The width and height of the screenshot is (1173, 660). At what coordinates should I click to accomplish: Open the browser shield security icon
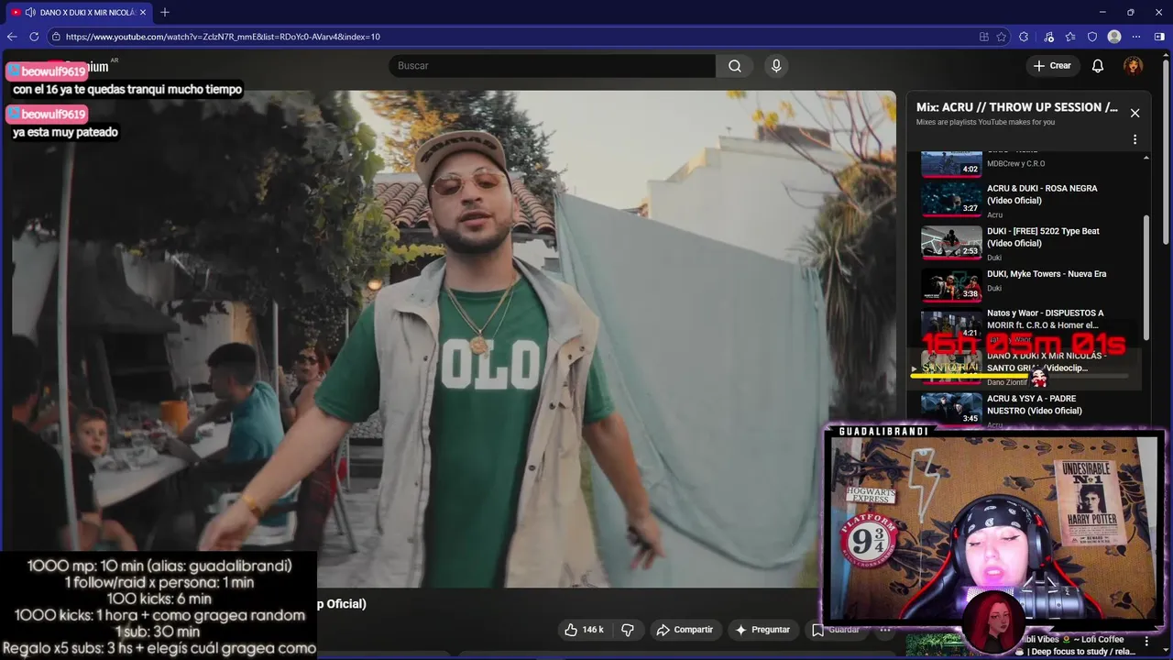[1092, 37]
